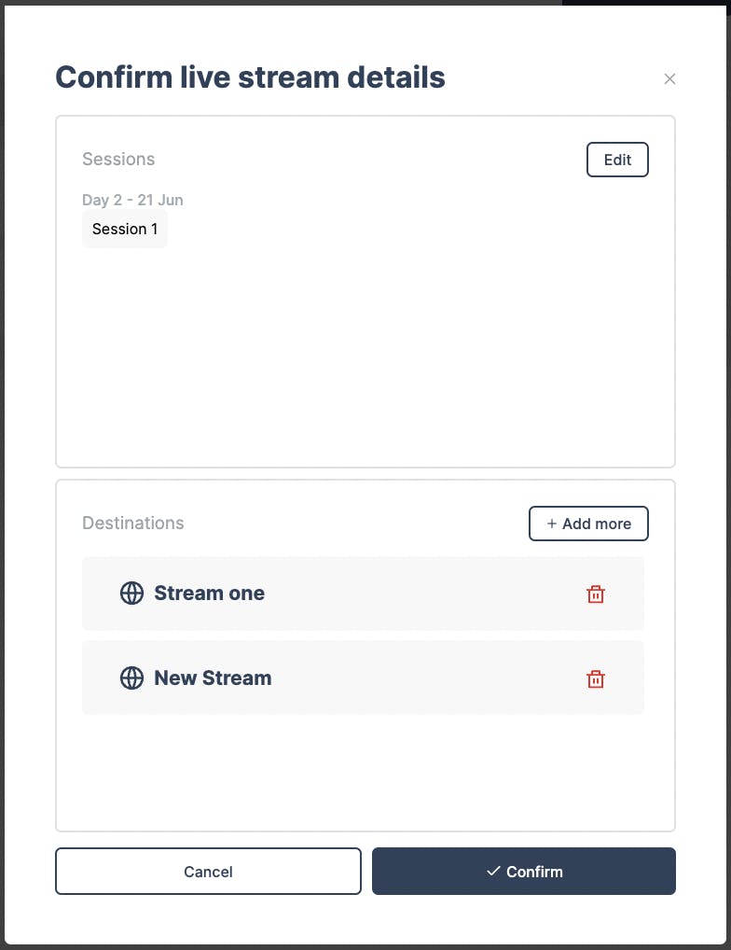Click the Destinations section heading
Viewport: 731px width, 950px height.
click(x=133, y=523)
